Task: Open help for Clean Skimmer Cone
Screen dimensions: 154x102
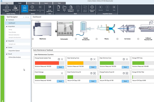Action: point(124,59)
